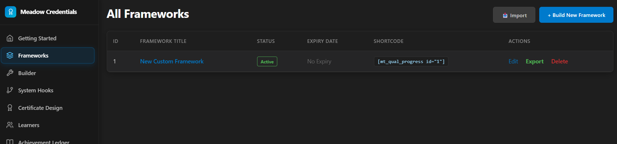The height and width of the screenshot is (144, 617).
Task: Click the Frameworks layers icon
Action: (10, 56)
